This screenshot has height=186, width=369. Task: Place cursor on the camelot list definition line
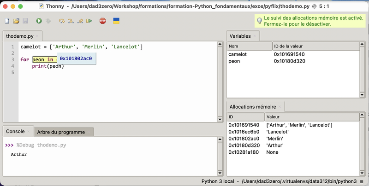82,47
